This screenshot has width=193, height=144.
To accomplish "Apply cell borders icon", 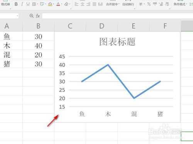I will (34, 4).
